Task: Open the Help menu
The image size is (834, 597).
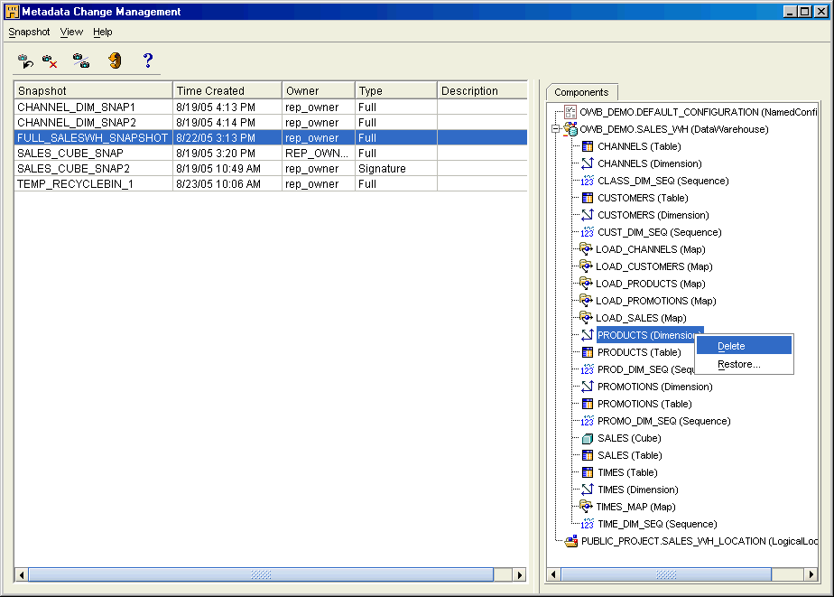Action: [103, 32]
